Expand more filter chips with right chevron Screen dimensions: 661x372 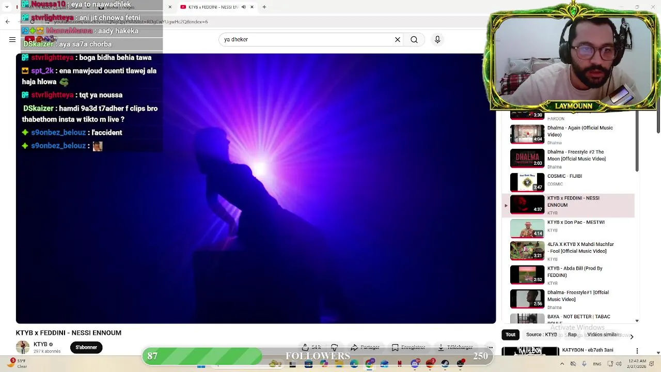point(632,336)
